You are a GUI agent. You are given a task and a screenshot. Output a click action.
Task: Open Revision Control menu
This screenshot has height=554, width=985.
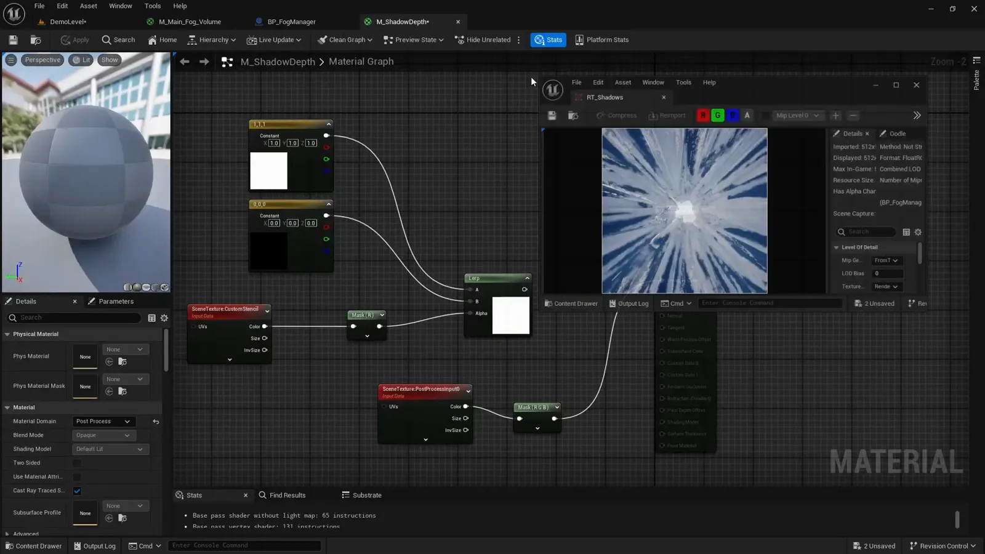coord(943,546)
